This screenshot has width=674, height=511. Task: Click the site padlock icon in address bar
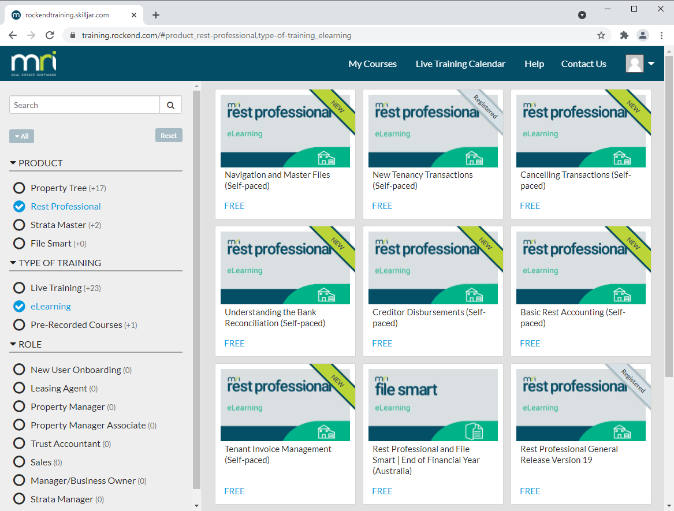point(72,35)
